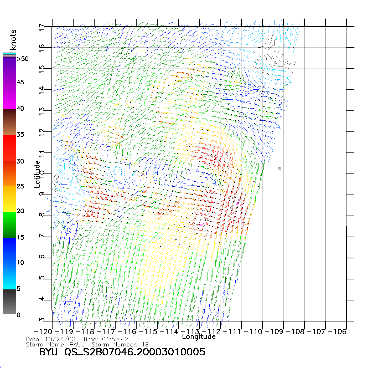Click the '>50' label on the color scale
The height and width of the screenshot is (368, 373).
tap(23, 59)
